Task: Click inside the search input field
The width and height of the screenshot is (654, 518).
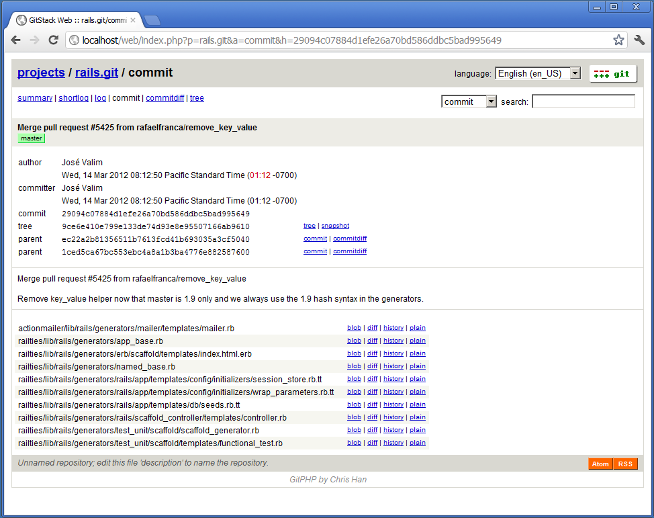Action: click(x=583, y=101)
